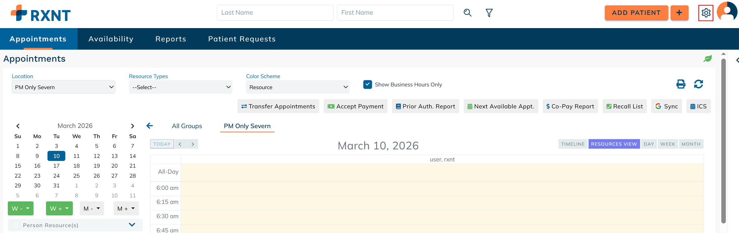
Task: Uncheck Show Business Hours Only
Action: [367, 85]
